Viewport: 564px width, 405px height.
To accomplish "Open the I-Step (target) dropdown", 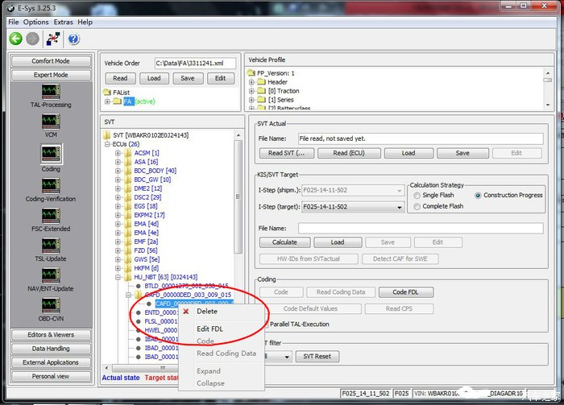I will click(x=400, y=207).
